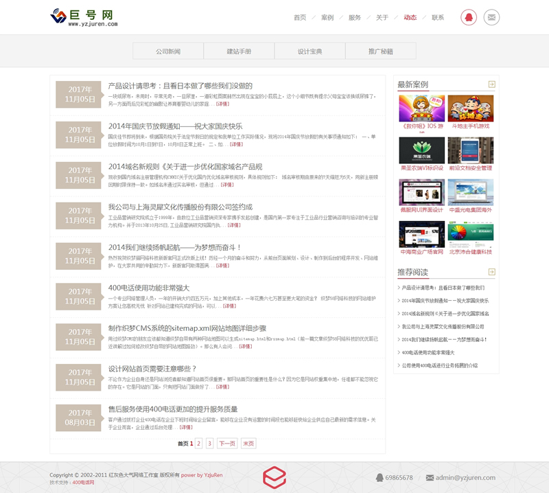The height and width of the screenshot is (493, 549).
Task: Open more via 最新案例 arrow icon
Action: 491,84
